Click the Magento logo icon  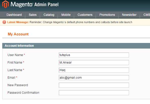(6, 4)
